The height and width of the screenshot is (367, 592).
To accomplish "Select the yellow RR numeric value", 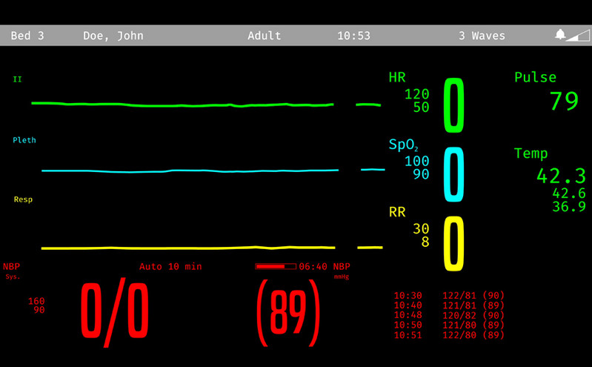I will tap(453, 243).
